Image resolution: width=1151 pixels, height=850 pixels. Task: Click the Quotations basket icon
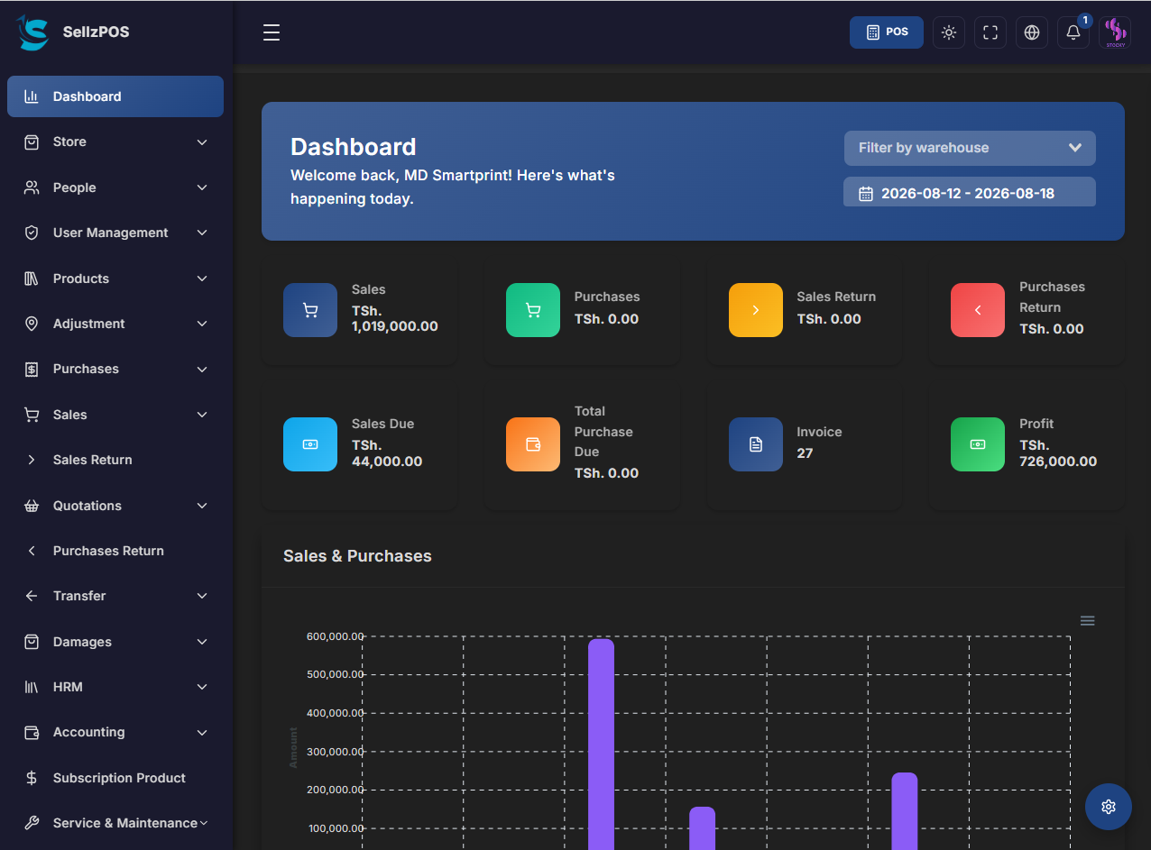pyautogui.click(x=32, y=506)
